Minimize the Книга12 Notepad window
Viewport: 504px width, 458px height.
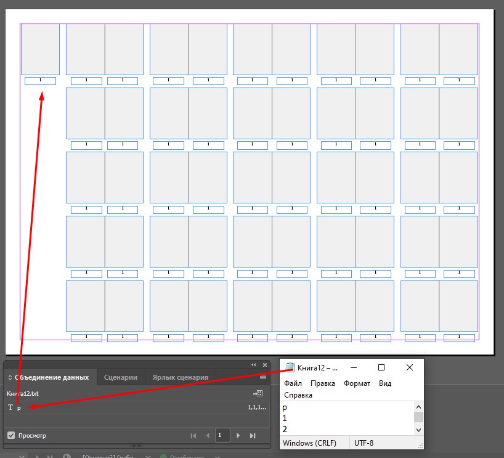tap(354, 367)
